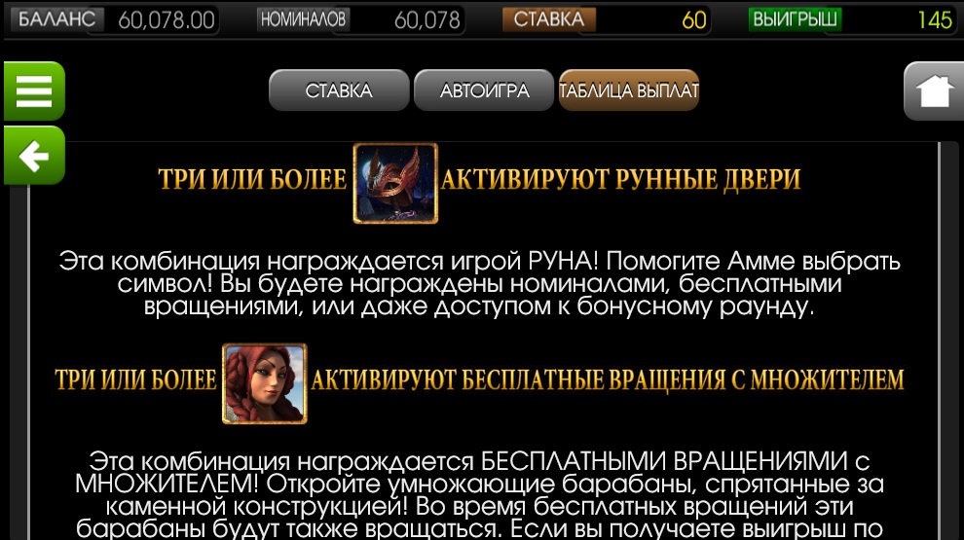The width and height of the screenshot is (964, 540).
Task: Switch to the СТАВКА tab
Action: pyautogui.click(x=339, y=90)
